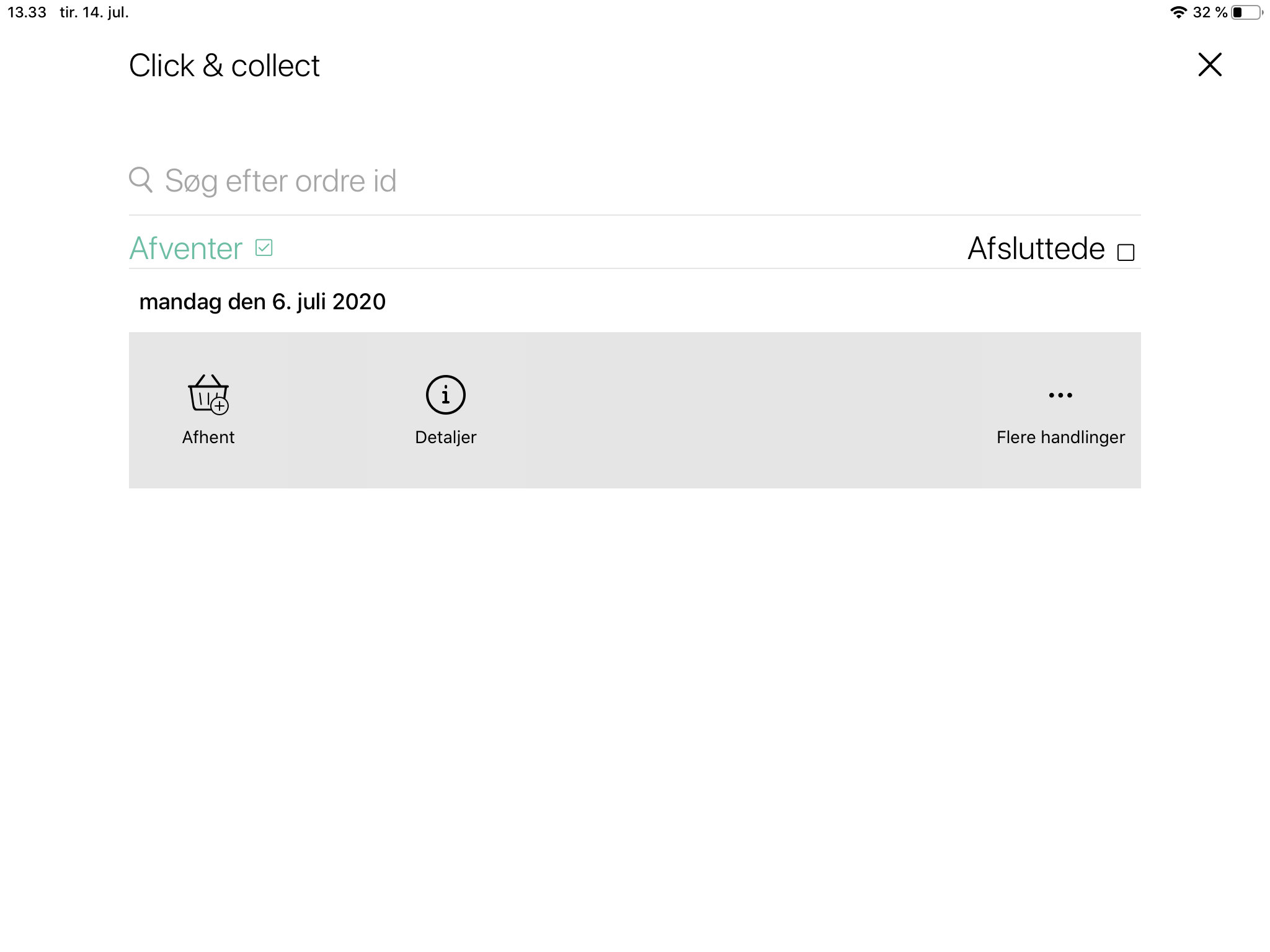Tap the 13.33 clock in status bar
This screenshot has width=1270, height=952.
tap(27, 12)
